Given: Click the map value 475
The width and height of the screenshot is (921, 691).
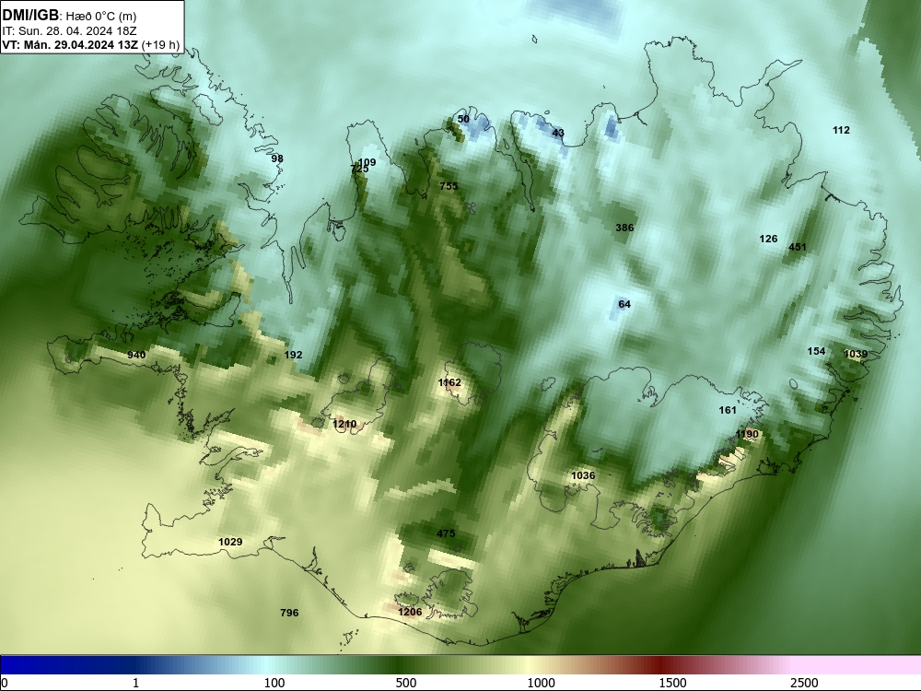Looking at the screenshot, I should click(446, 533).
